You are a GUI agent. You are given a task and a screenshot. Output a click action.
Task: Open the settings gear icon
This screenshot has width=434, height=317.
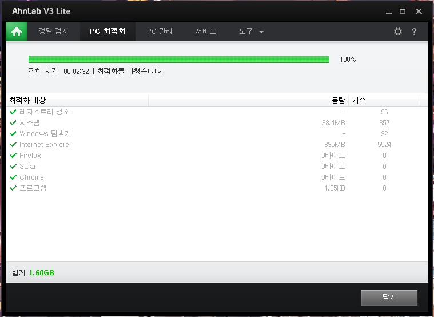click(398, 31)
